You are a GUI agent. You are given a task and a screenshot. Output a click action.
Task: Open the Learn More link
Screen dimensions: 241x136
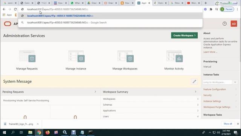tap(210, 52)
